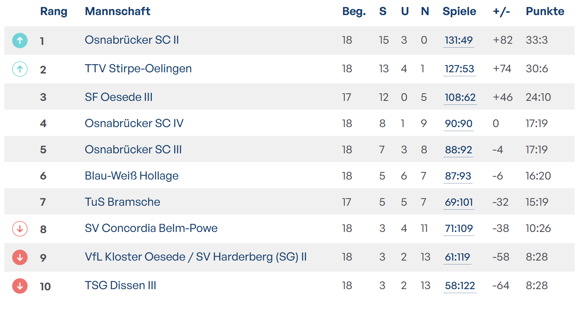Select SF Oesede III team name

[119, 97]
